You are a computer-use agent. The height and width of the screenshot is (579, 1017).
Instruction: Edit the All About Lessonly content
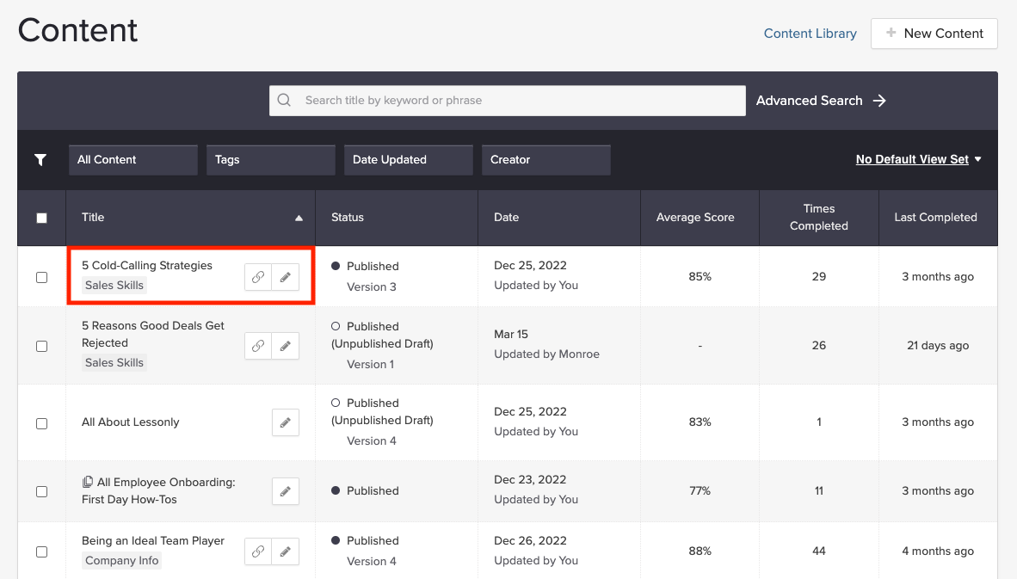286,422
